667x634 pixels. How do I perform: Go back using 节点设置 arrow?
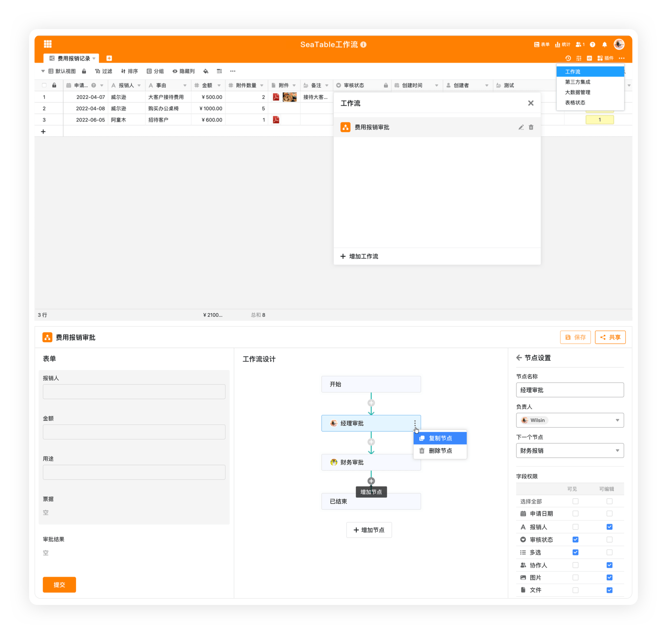(519, 358)
